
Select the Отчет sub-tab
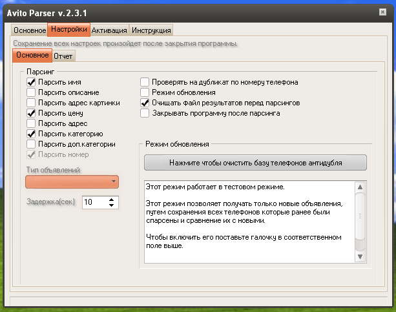[x=63, y=56]
